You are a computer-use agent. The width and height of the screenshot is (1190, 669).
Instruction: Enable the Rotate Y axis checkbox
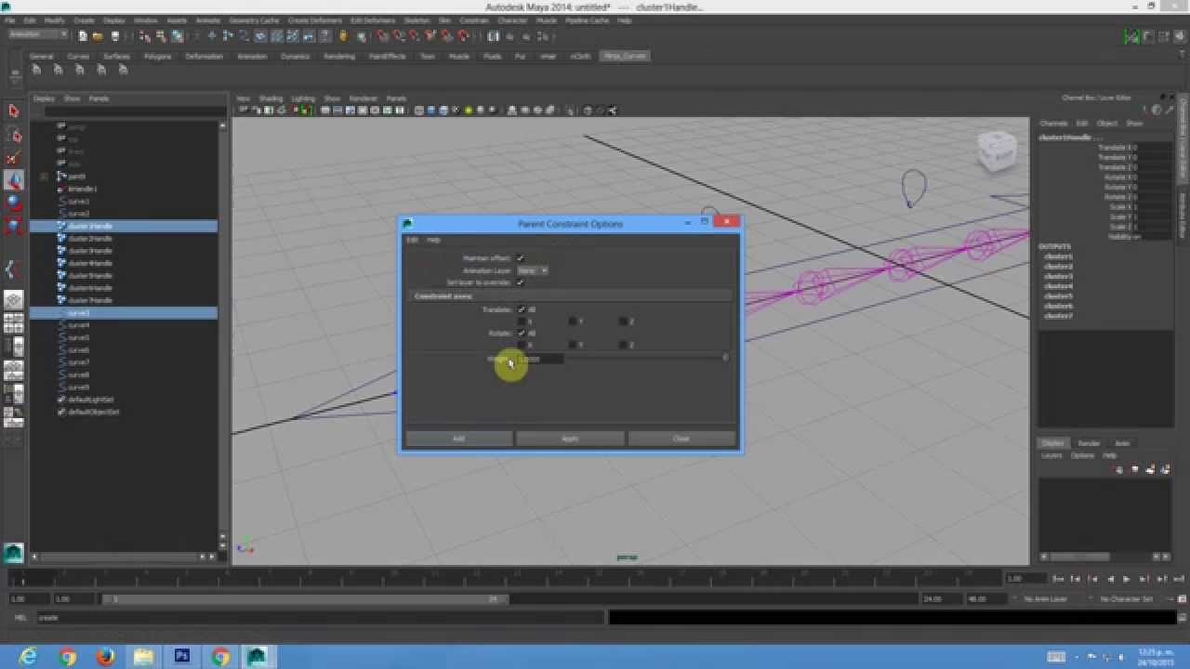click(572, 345)
